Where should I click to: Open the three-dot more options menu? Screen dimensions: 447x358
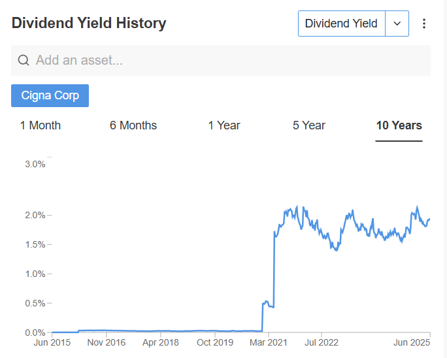424,24
